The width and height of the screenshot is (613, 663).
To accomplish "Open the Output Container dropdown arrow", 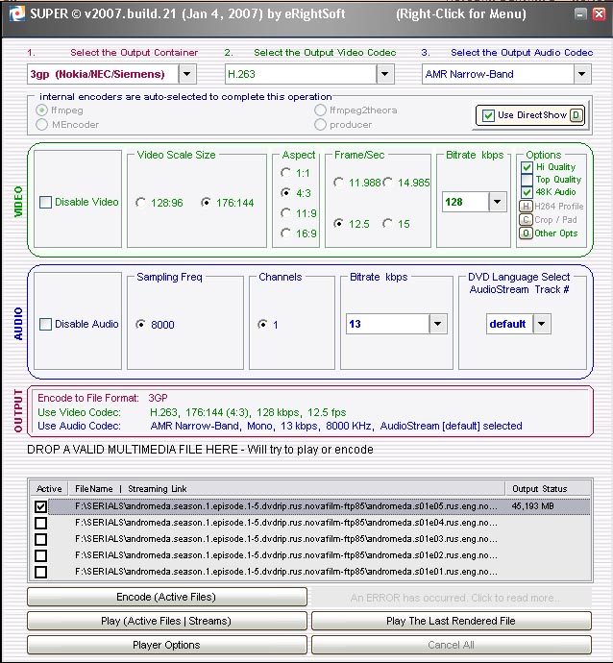I will tap(186, 74).
